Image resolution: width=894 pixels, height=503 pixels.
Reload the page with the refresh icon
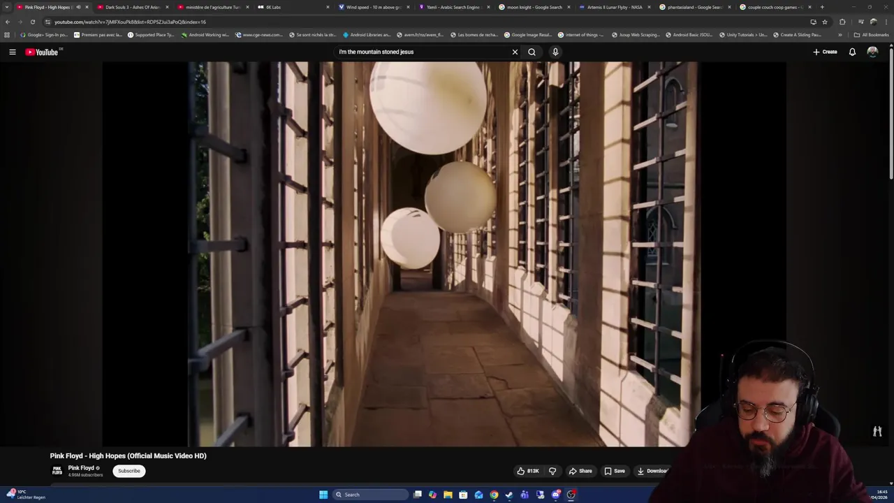click(x=32, y=22)
